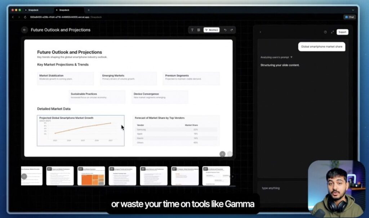Switch to Normal cursor mode
Screen dimensions: 369x218
[x=211, y=30]
